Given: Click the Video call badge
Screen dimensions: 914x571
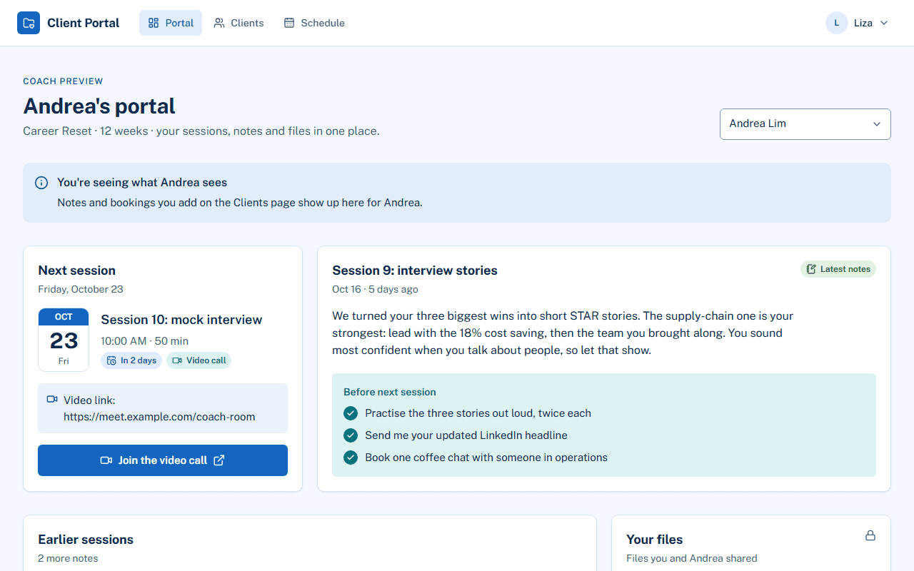Looking at the screenshot, I should pos(199,360).
